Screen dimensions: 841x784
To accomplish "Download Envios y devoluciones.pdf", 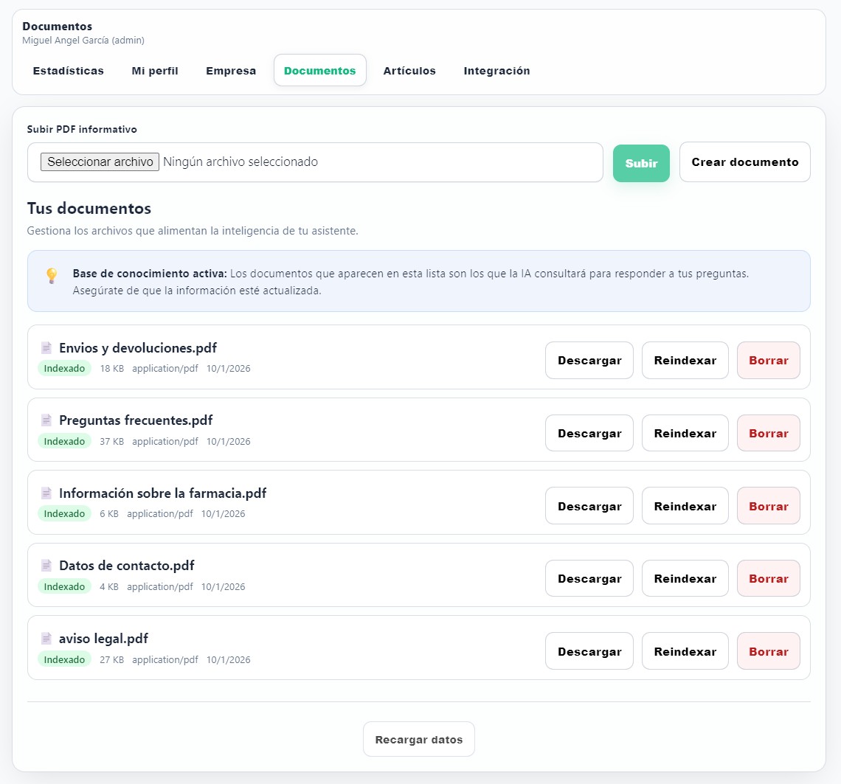I will pos(589,361).
